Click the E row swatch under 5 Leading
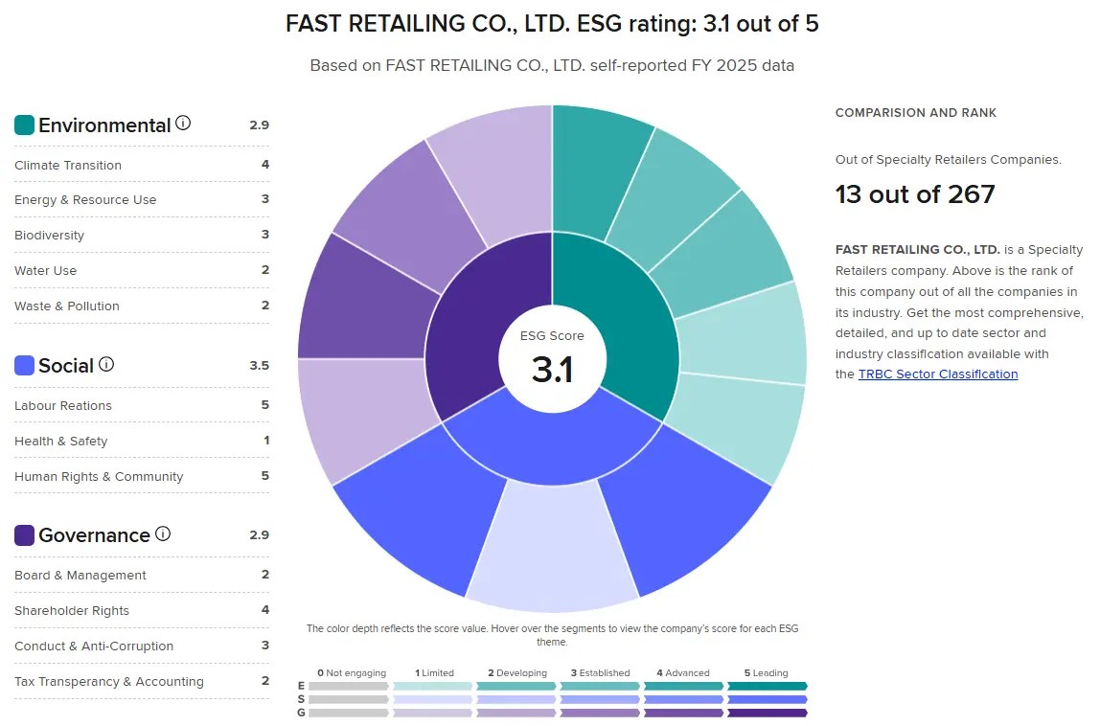 tap(768, 686)
